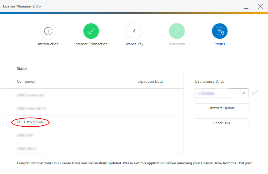Click the 'USB License Drive' label
The image size is (268, 174).
click(210, 81)
